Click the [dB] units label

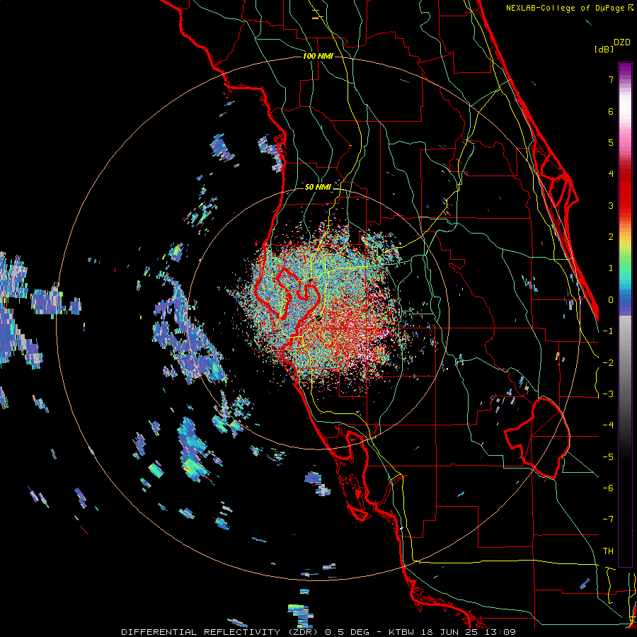coord(604,50)
